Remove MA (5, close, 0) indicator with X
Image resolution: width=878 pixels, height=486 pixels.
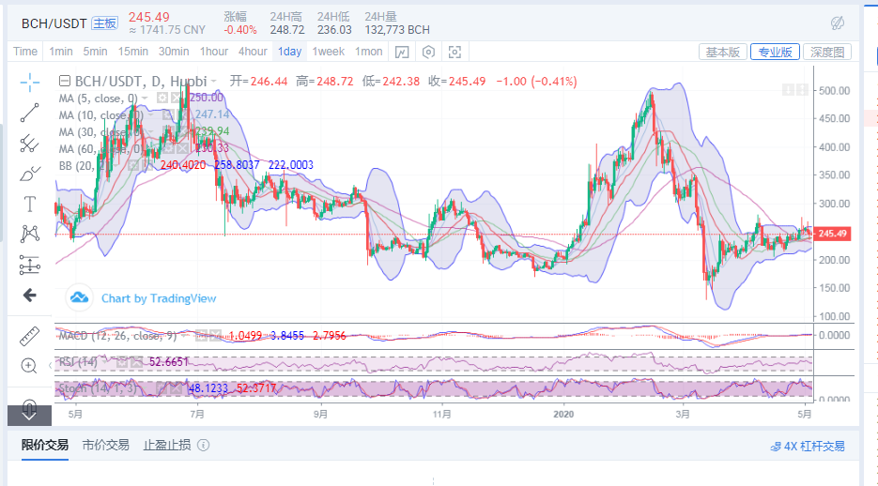(177, 99)
